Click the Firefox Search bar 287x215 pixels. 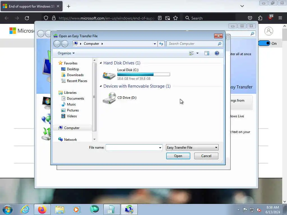pyautogui.click(x=209, y=18)
